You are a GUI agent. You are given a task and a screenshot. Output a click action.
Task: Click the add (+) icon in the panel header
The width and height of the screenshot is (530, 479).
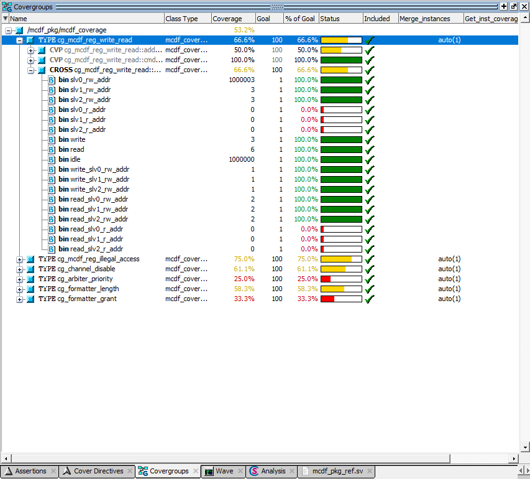502,6
